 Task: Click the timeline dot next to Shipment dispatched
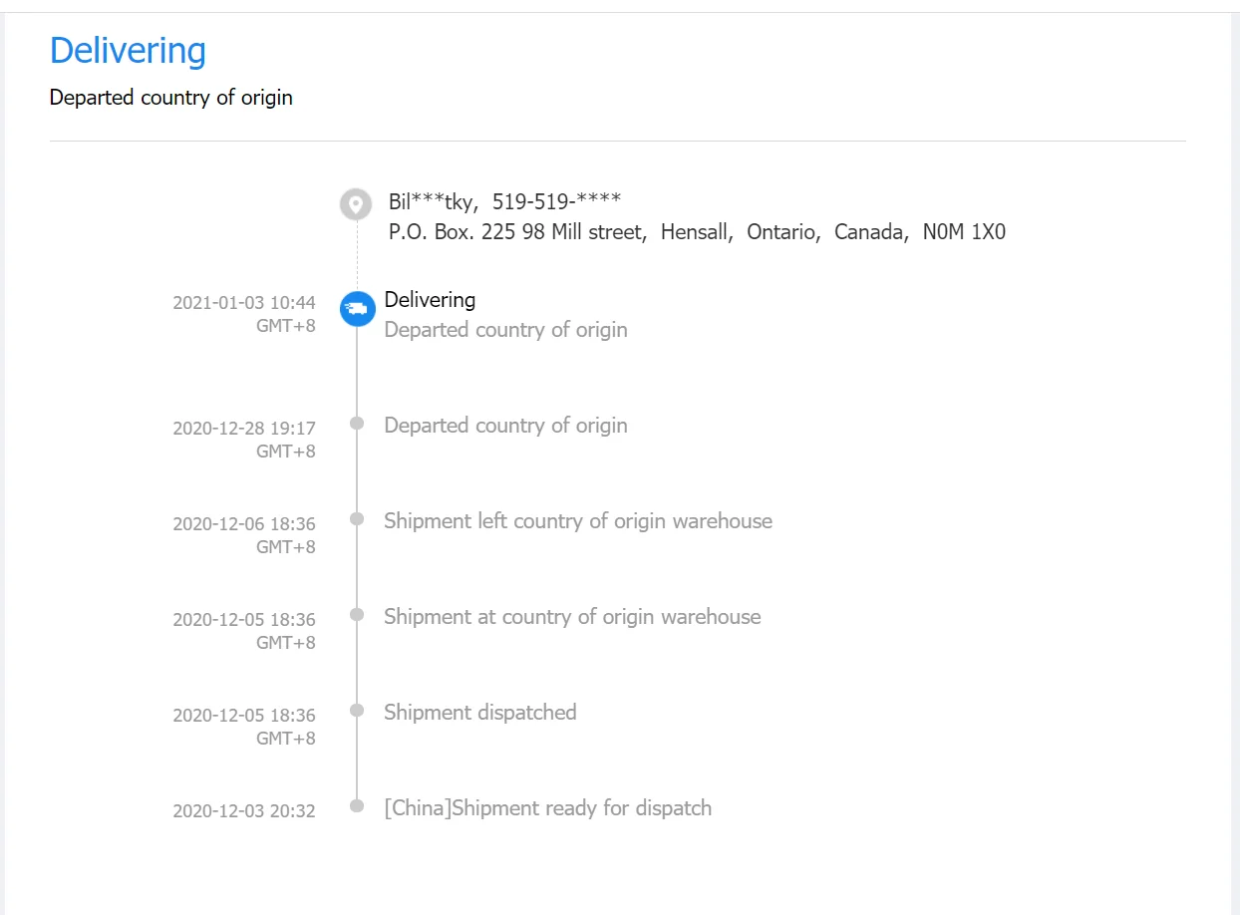pyautogui.click(x=357, y=710)
